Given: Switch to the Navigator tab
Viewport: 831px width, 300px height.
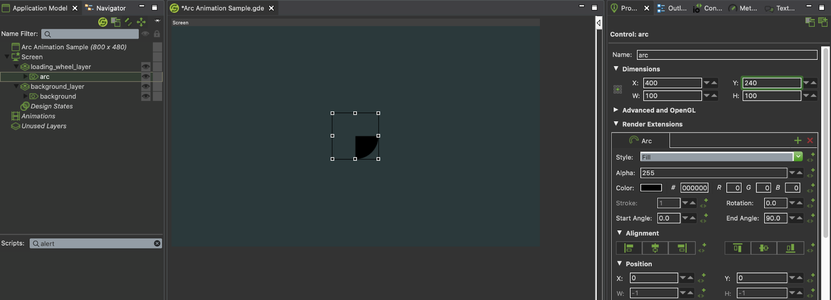Looking at the screenshot, I should point(106,8).
